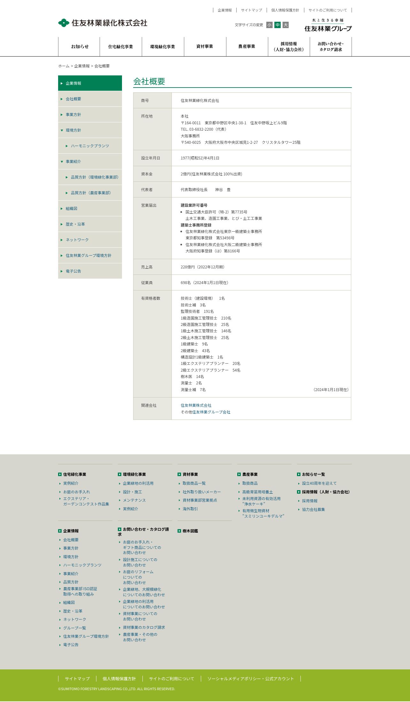
Task: Open footer メンテナンス link
Action: (134, 500)
